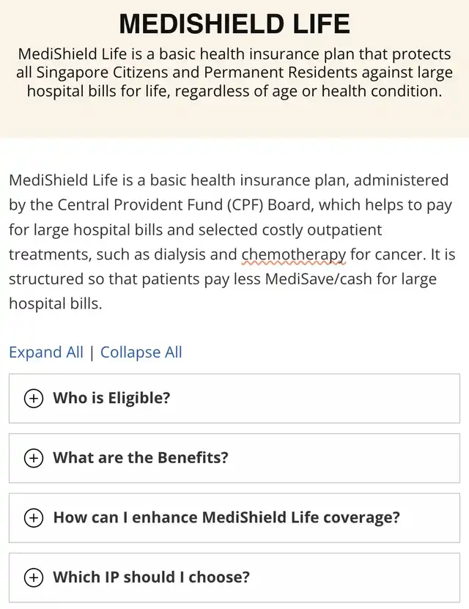Click the underlined word chemotherapy

(x=293, y=255)
